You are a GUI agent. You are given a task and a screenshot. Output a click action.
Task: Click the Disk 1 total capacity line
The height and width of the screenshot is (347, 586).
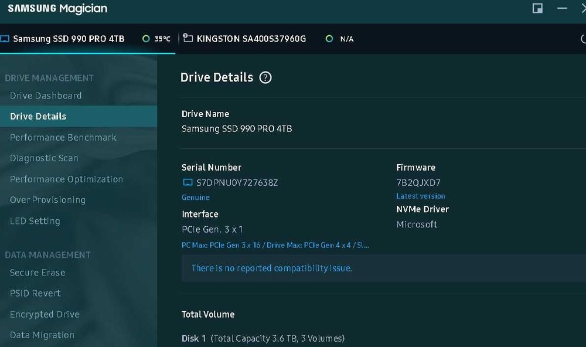(263, 338)
